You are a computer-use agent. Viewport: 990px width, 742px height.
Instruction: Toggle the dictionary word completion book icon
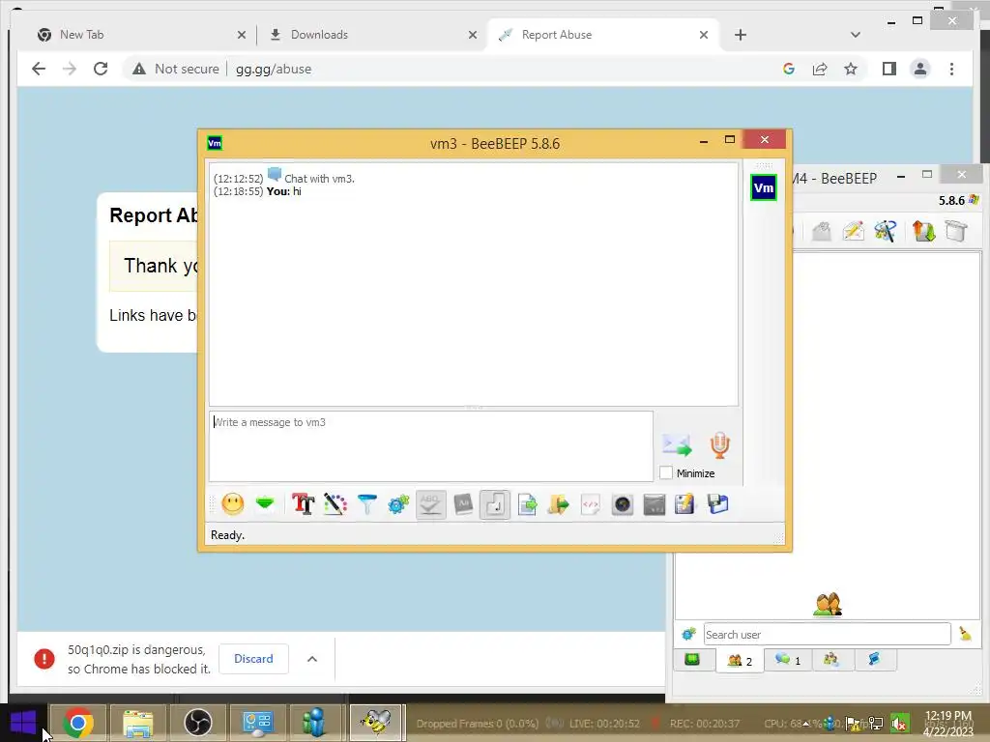click(x=463, y=503)
